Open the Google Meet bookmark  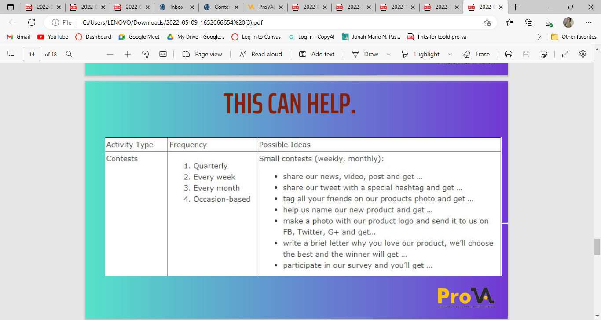pos(139,37)
